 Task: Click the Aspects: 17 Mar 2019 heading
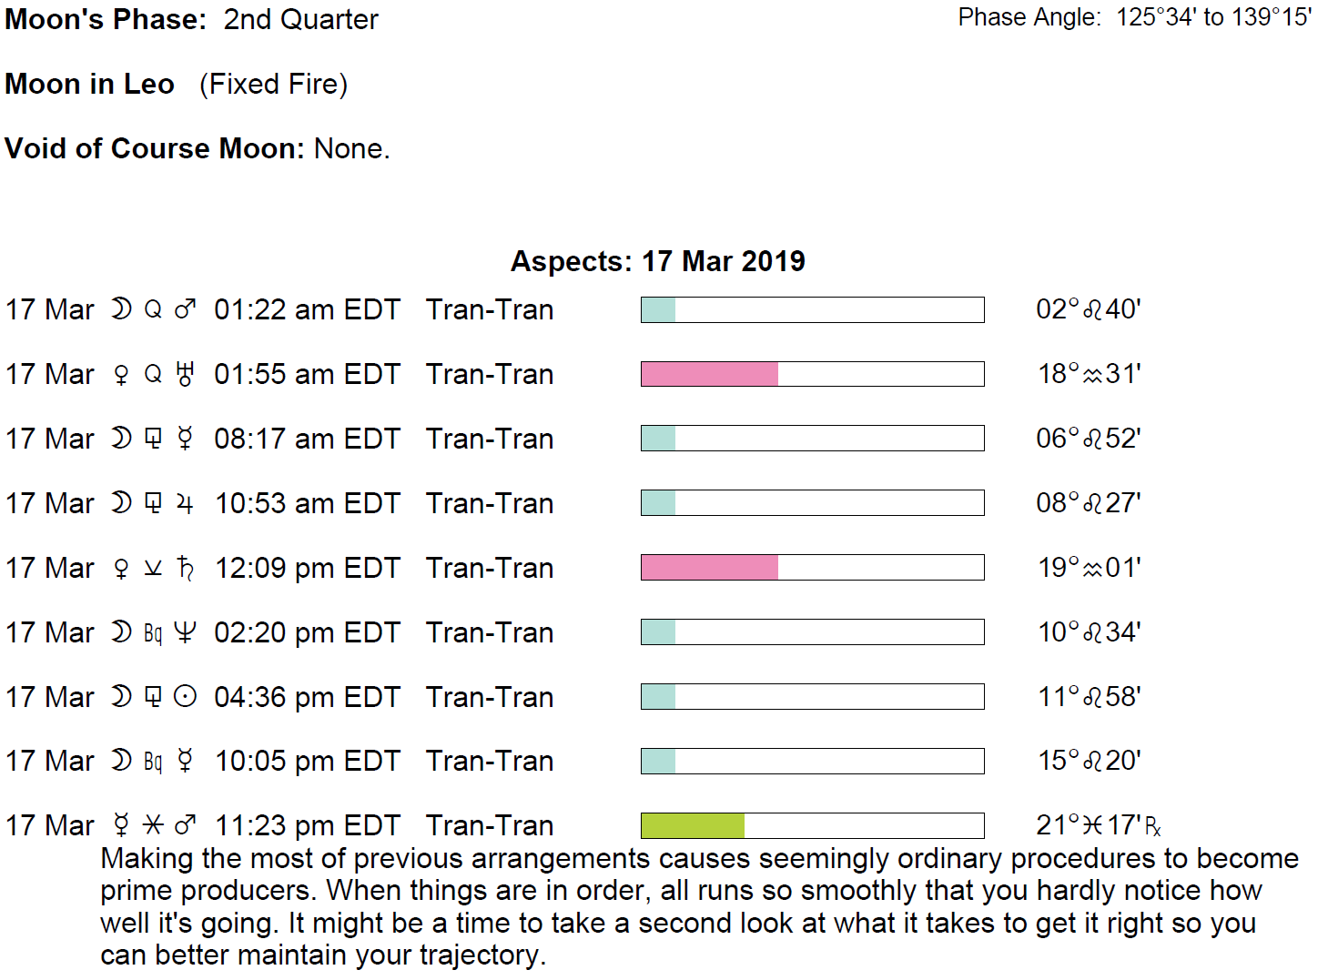tap(657, 261)
